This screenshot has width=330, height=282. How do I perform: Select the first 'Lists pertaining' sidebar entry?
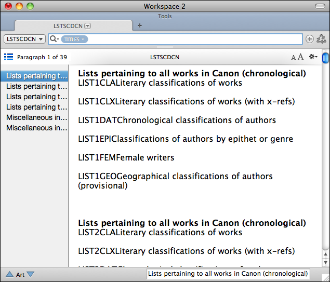(x=36, y=76)
